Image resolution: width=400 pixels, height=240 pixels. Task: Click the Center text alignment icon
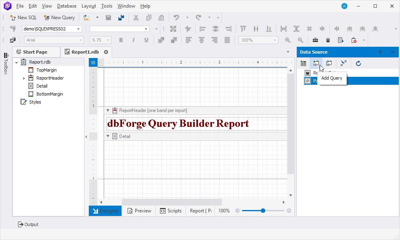tap(202, 40)
